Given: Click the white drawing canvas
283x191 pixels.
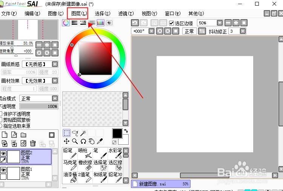Looking at the screenshot, I should 205,104.
